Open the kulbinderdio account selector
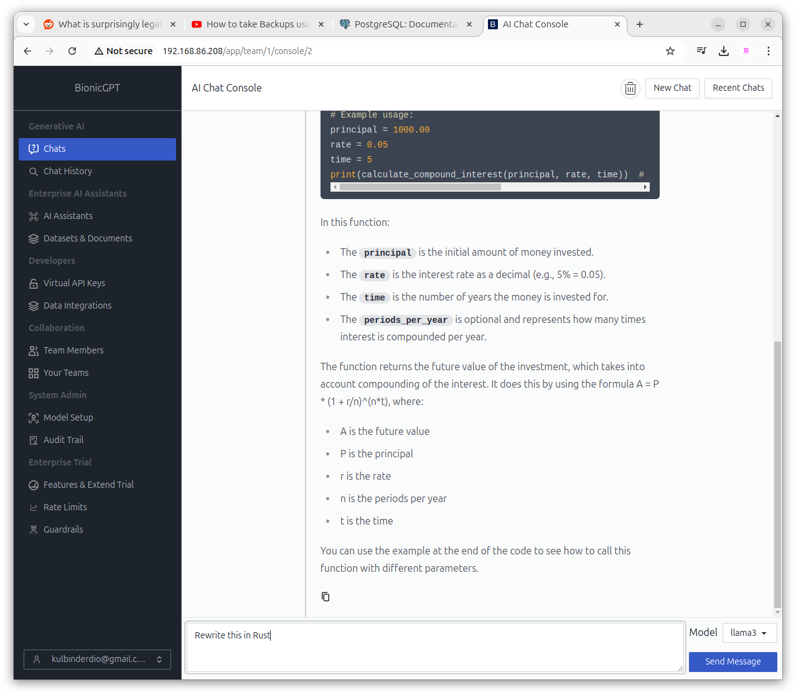Screen dimensions: 796x695 tap(97, 659)
